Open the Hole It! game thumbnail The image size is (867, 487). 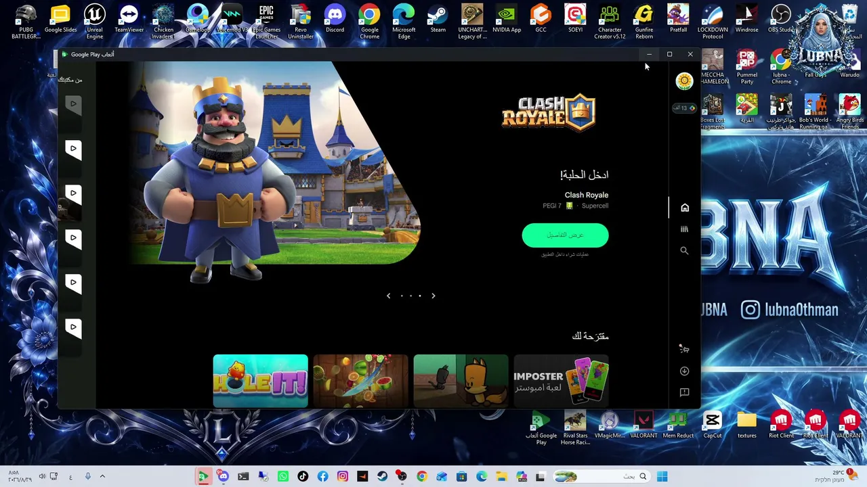(x=260, y=381)
